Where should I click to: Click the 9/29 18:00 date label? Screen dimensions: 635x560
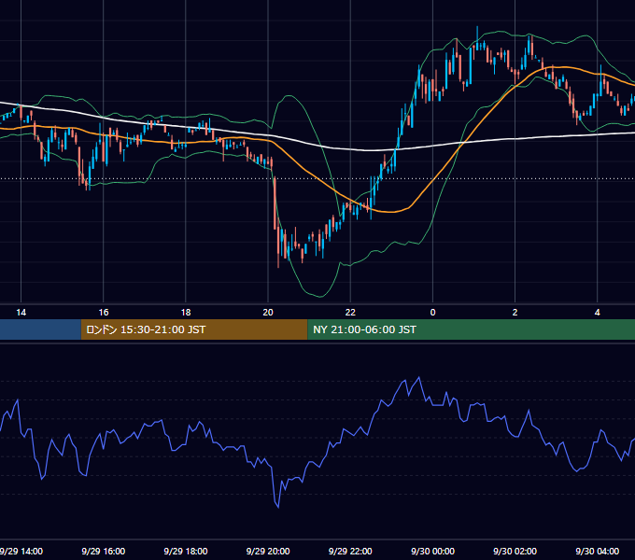tap(186, 551)
